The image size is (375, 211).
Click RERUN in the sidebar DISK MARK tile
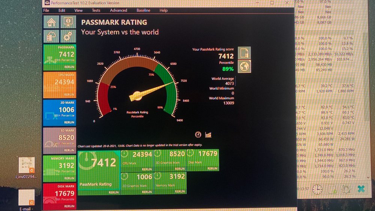(x=69, y=206)
